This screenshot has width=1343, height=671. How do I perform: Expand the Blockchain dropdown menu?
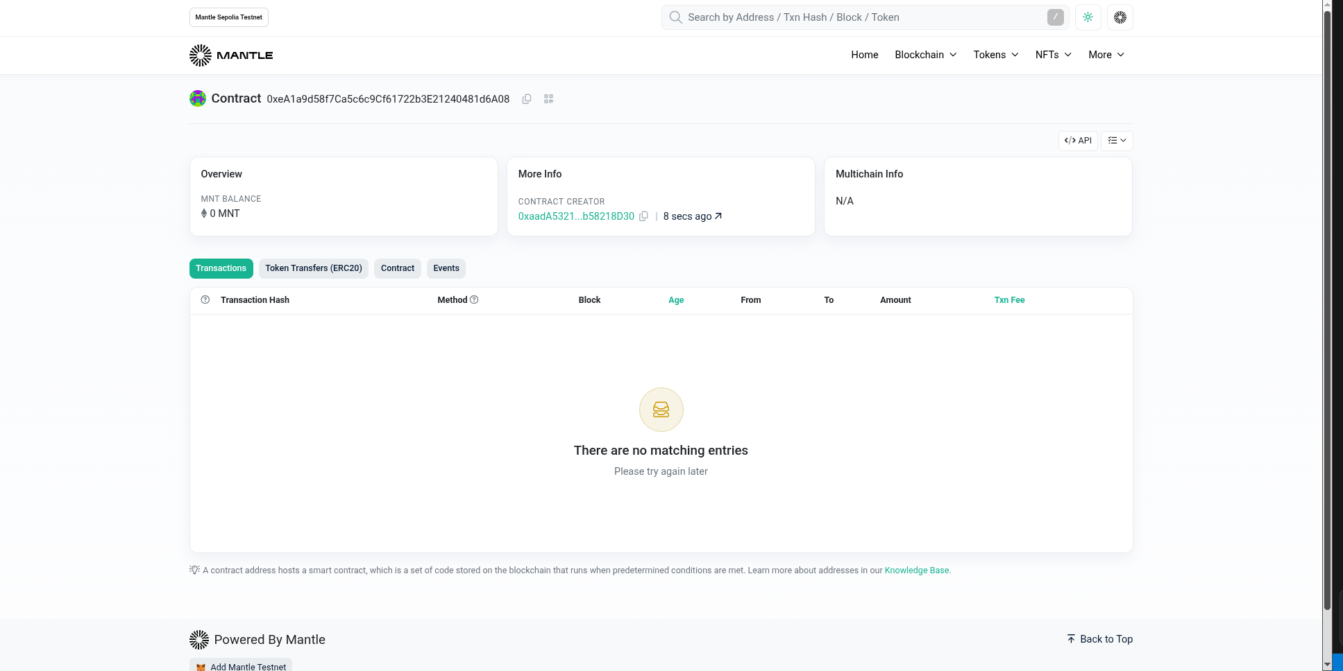coord(925,55)
